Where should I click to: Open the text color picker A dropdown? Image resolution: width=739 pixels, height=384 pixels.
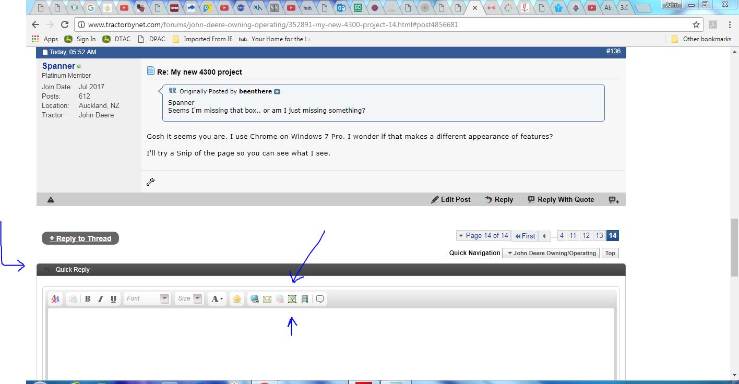coord(217,299)
